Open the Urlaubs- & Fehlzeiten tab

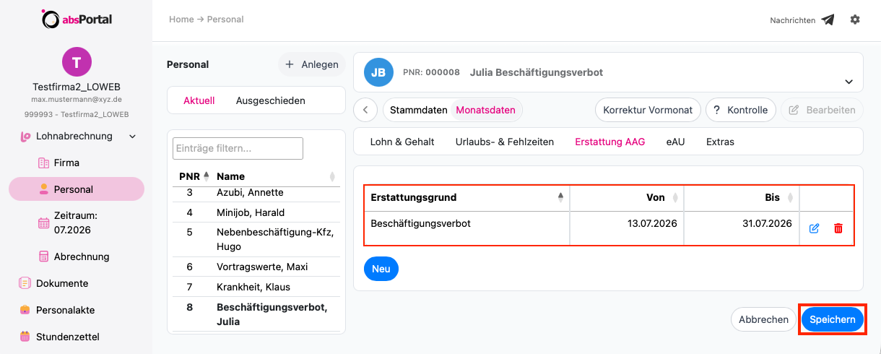point(505,142)
